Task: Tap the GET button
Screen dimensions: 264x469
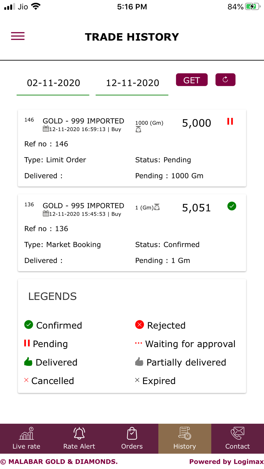Action: click(x=192, y=80)
